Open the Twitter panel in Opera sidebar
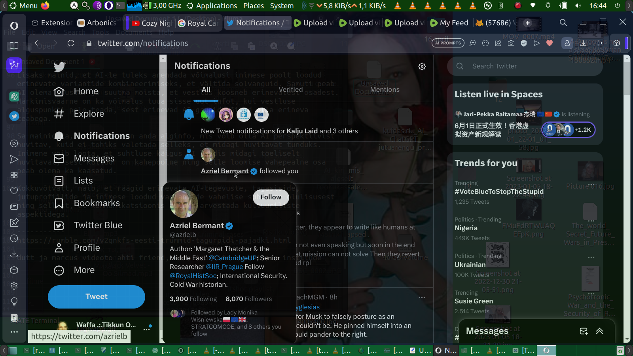Viewport: 633px width, 356px height. click(14, 116)
